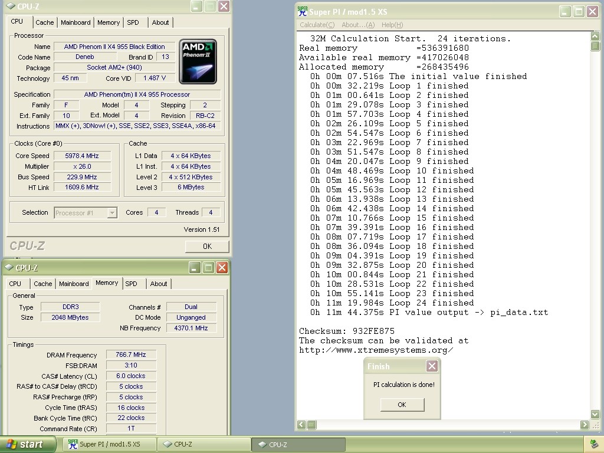Select CPU tab in bottom CPU-Z window
604x453 pixels.
(x=15, y=284)
